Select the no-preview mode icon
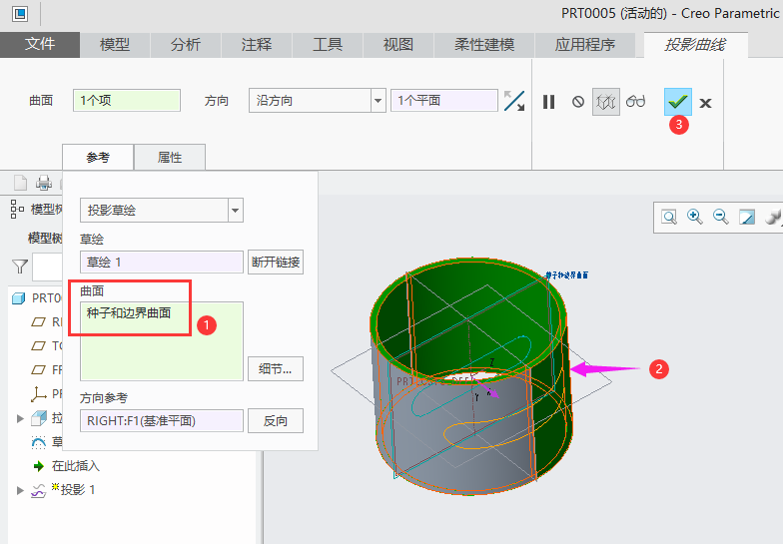The image size is (783, 544). coord(577,102)
